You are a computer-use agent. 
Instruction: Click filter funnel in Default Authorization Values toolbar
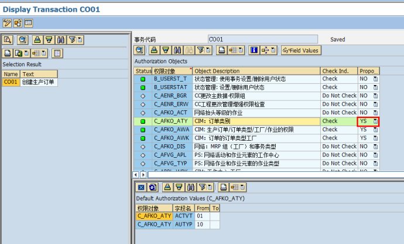click(202, 187)
